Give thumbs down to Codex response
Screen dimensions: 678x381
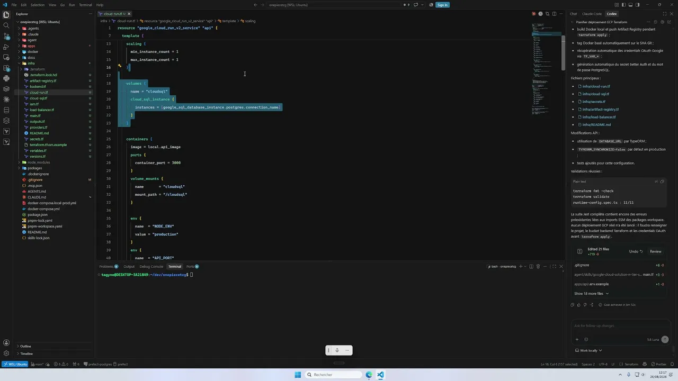coord(585,305)
